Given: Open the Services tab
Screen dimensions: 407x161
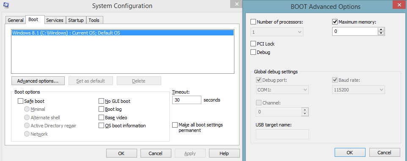Looking at the screenshot, I should coord(55,20).
